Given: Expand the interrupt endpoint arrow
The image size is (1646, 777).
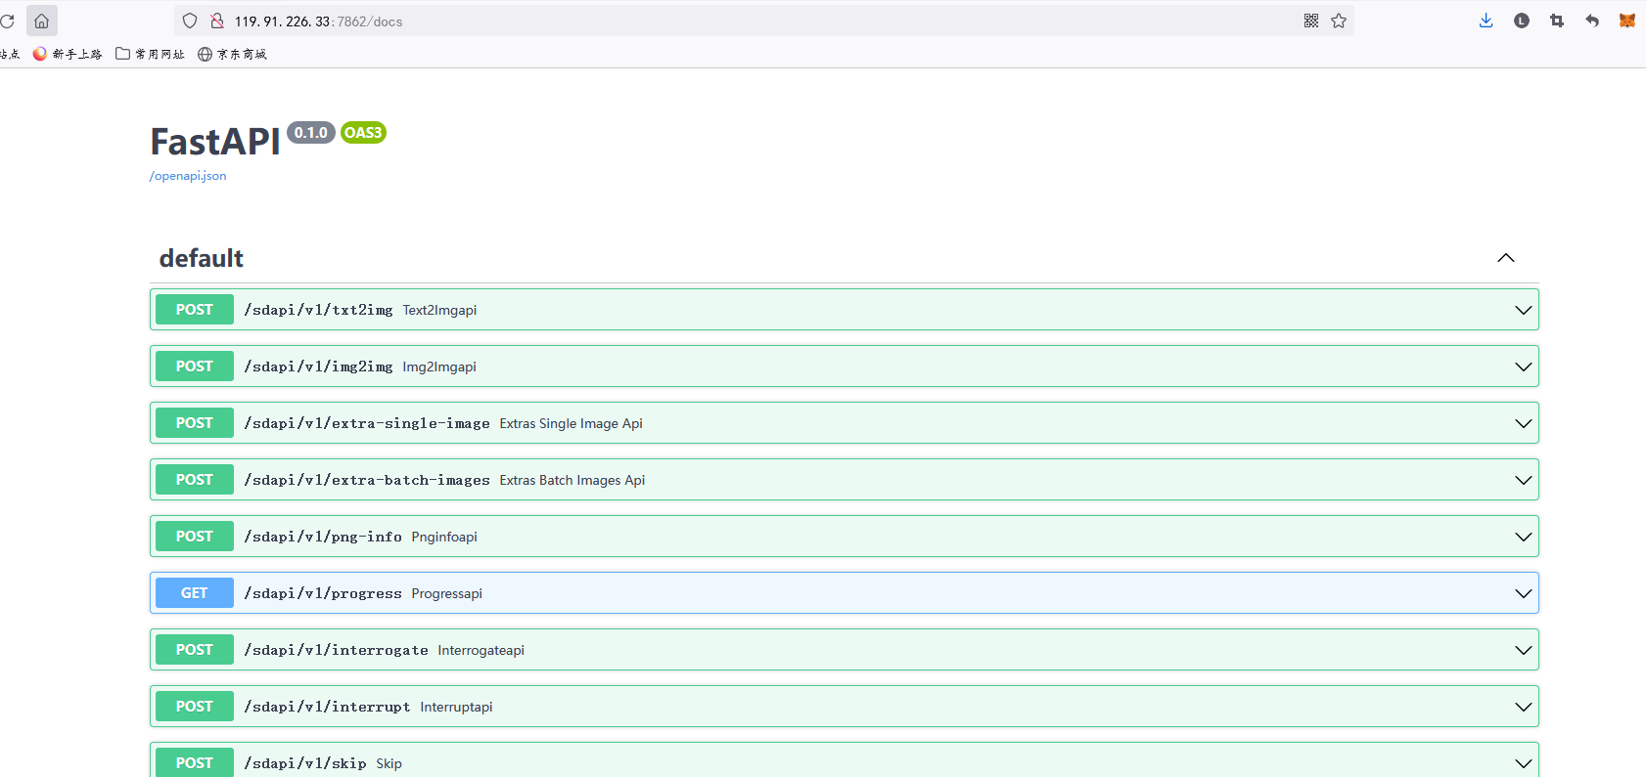Looking at the screenshot, I should tap(1524, 707).
